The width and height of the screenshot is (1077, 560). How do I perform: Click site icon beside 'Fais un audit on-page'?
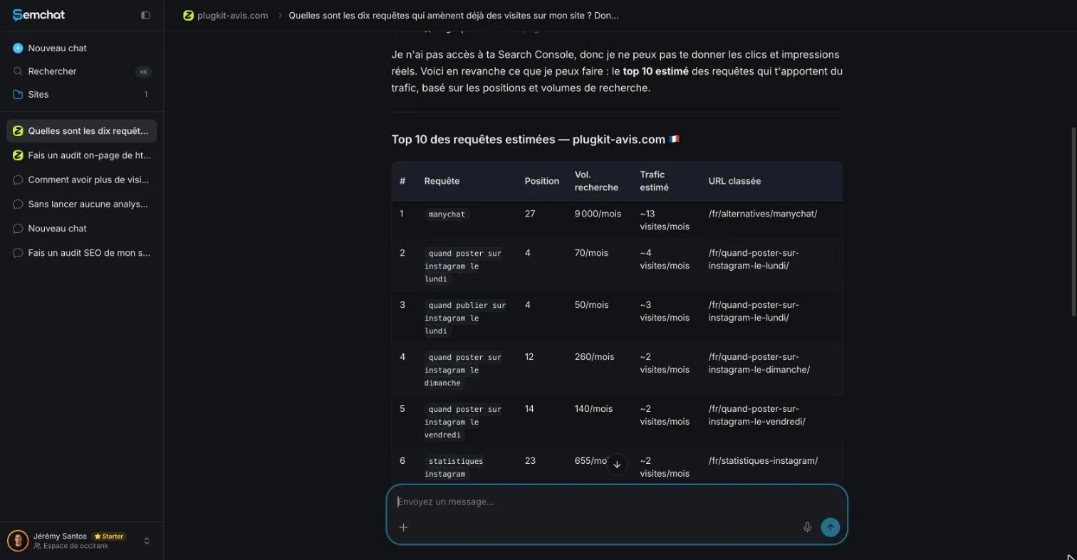(x=18, y=155)
